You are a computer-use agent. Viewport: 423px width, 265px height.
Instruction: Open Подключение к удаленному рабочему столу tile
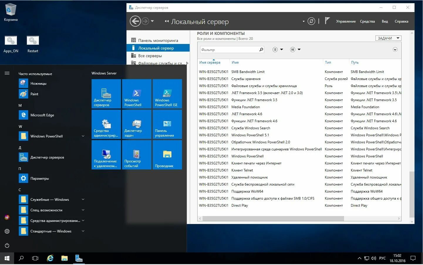(106, 155)
